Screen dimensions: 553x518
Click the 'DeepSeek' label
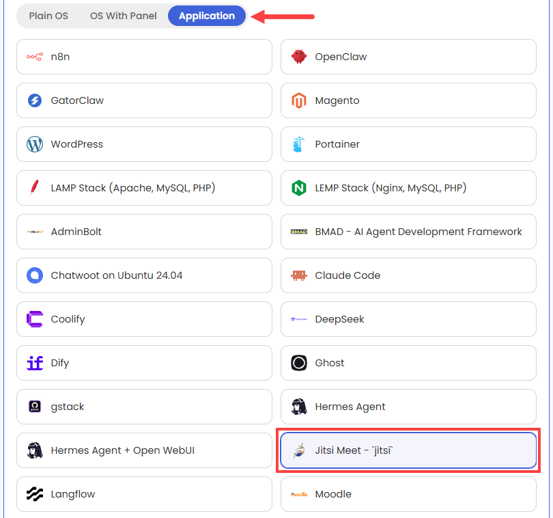[x=339, y=319]
